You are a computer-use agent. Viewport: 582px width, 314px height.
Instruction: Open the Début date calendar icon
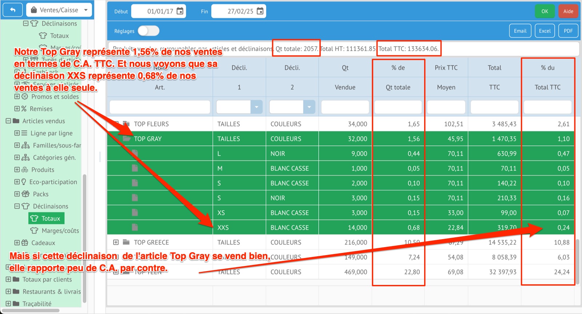click(x=180, y=11)
